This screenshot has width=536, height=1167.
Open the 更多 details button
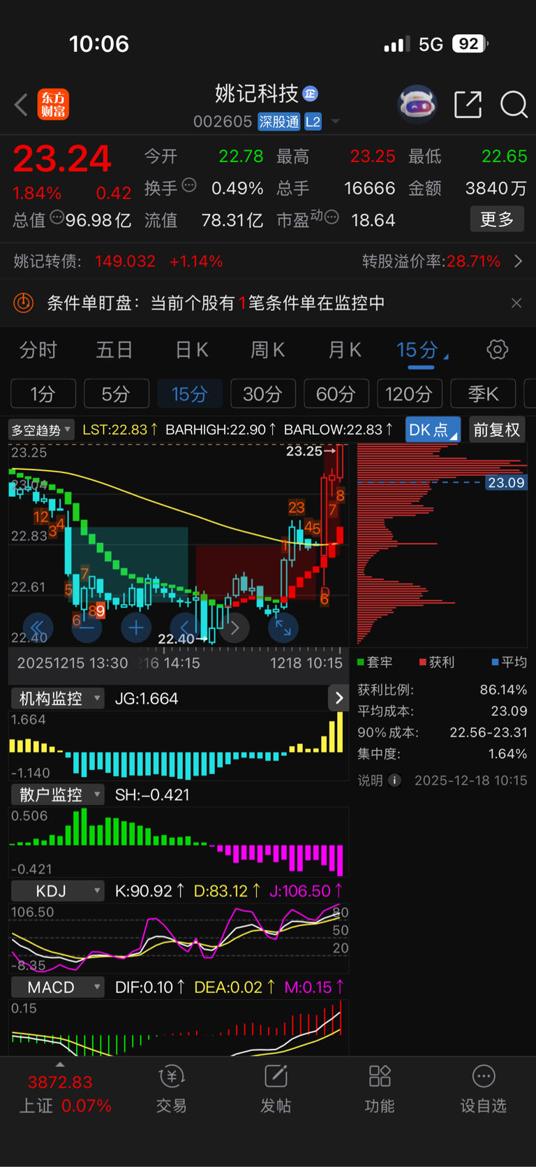click(x=497, y=219)
